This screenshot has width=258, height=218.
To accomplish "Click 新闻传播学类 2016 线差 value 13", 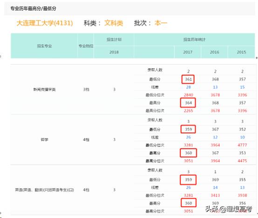I will pos(215,87).
